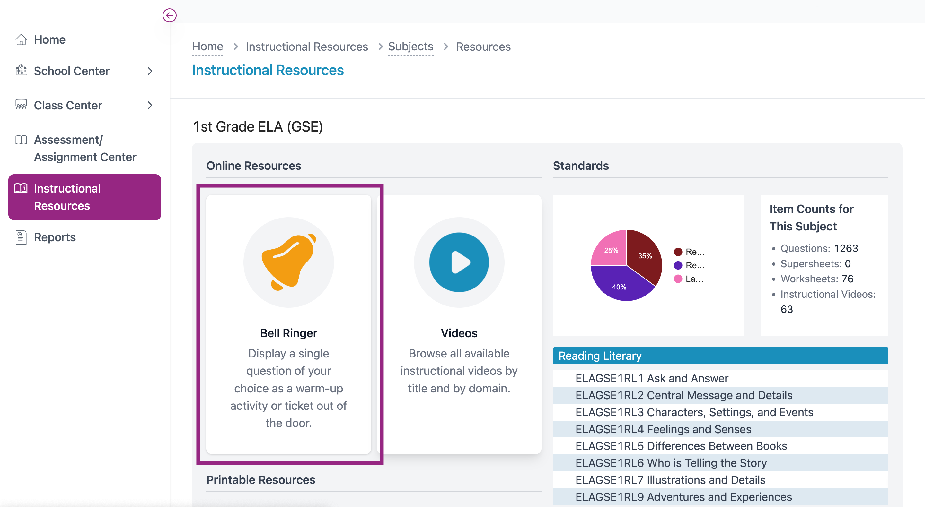Click the Home breadcrumb link
The width and height of the screenshot is (925, 507).
tap(207, 47)
